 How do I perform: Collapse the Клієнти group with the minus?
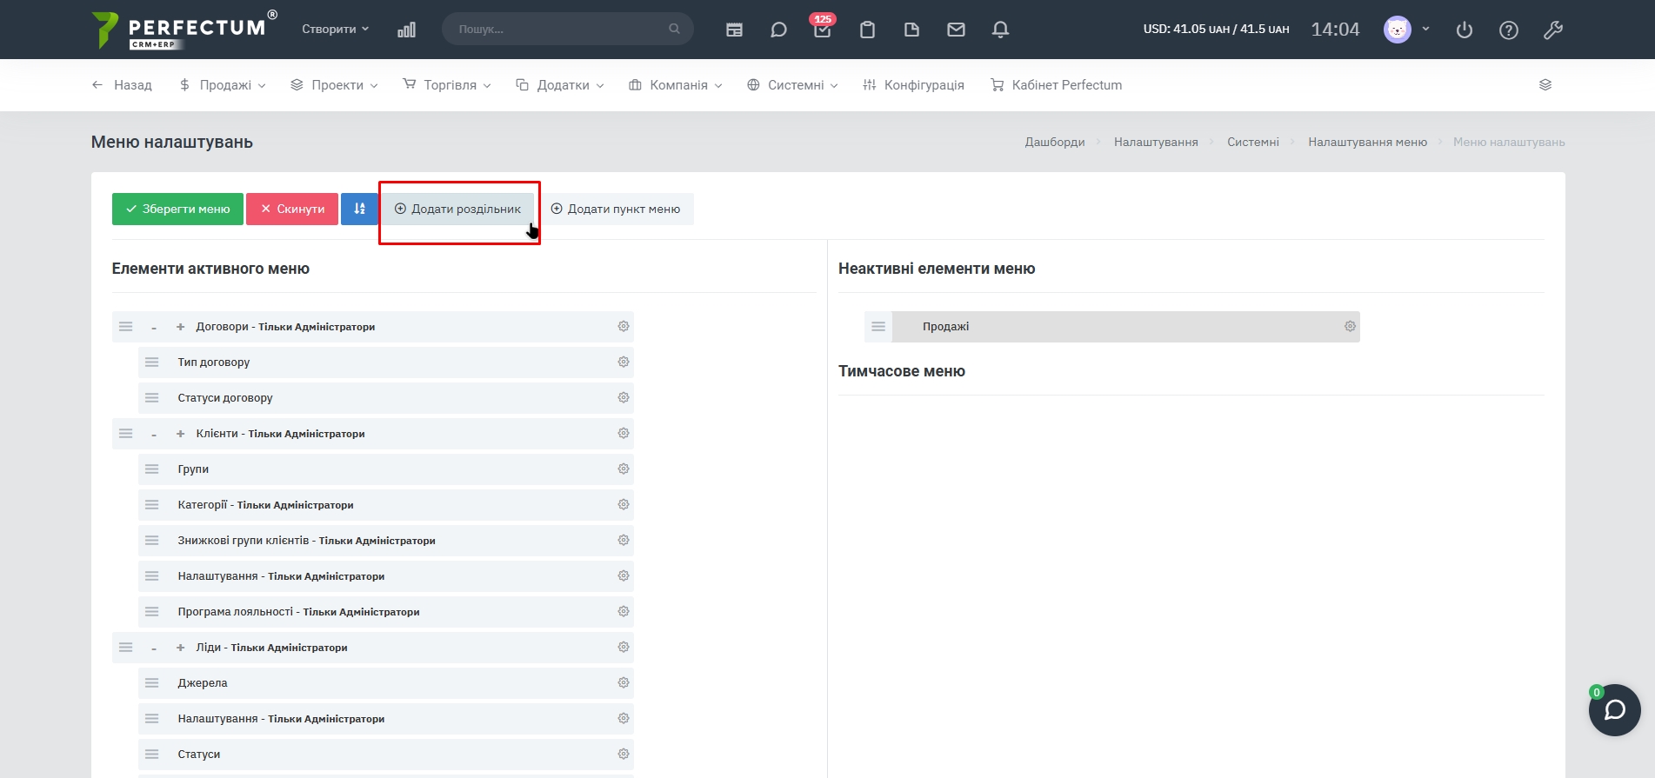(x=154, y=435)
